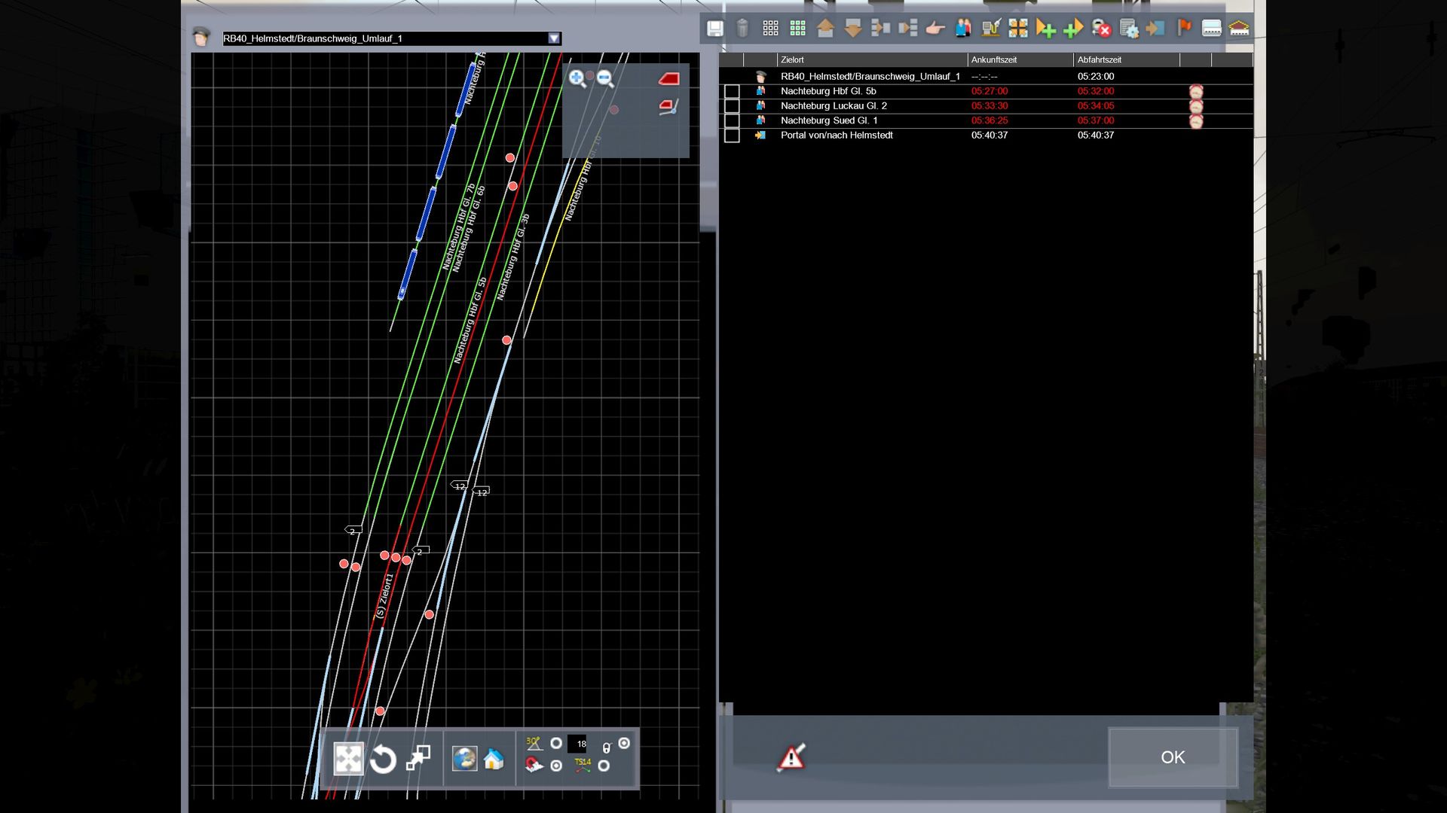Check the box for Portal von/nach Helmstedt
1447x813 pixels.
pyautogui.click(x=732, y=135)
